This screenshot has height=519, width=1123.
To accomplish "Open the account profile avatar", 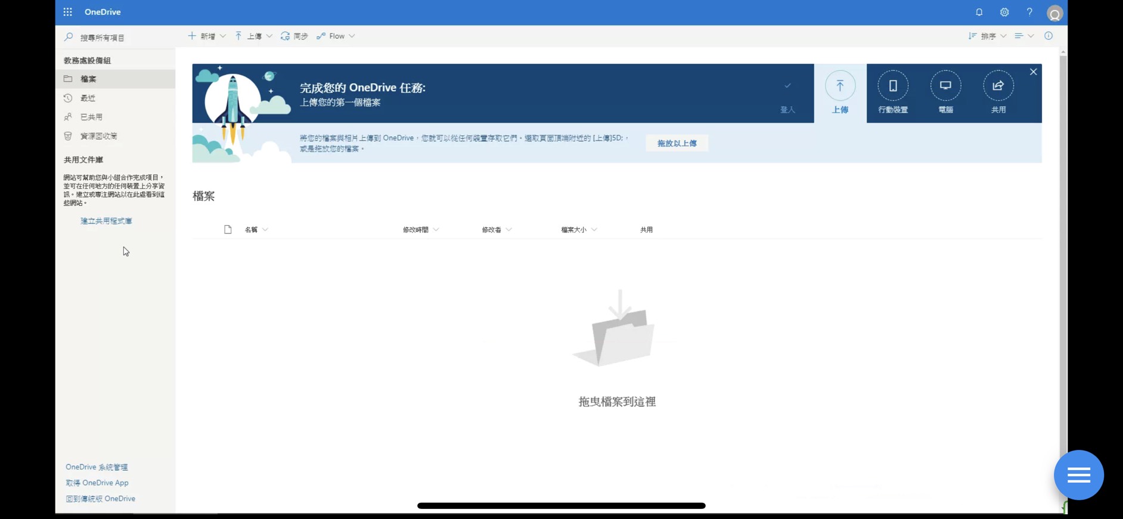I will click(1055, 13).
